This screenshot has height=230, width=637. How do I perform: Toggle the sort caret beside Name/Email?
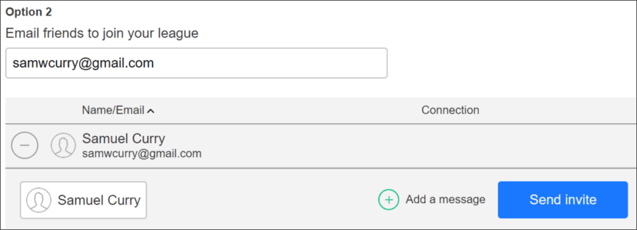[x=150, y=111]
